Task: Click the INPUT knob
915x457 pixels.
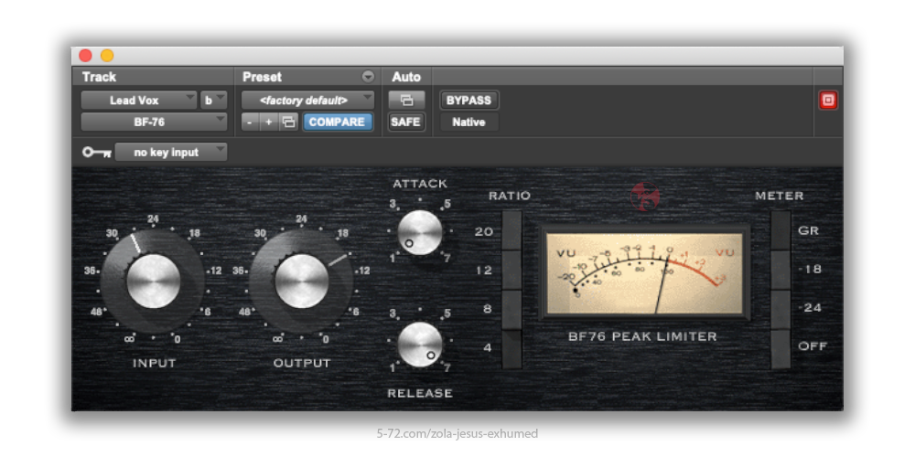Action: 153,281
